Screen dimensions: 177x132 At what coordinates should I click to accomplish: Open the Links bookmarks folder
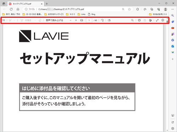tap(81, 14)
